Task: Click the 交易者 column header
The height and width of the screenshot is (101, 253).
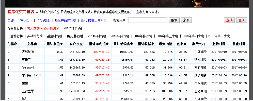Action: (x=32, y=44)
